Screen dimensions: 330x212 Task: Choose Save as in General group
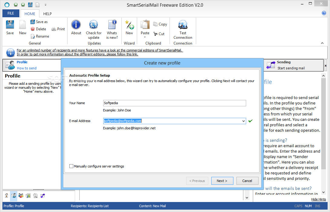pyautogui.click(x=39, y=22)
